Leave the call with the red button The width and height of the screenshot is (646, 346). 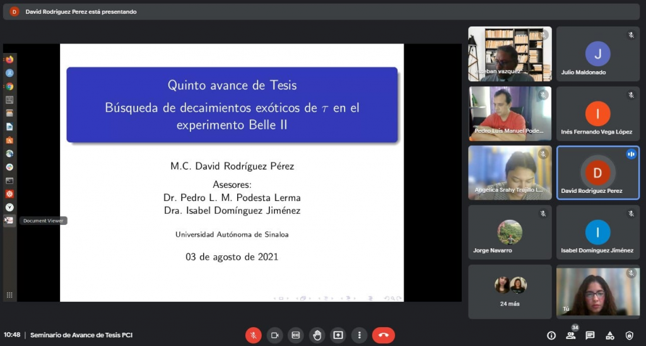[383, 335]
